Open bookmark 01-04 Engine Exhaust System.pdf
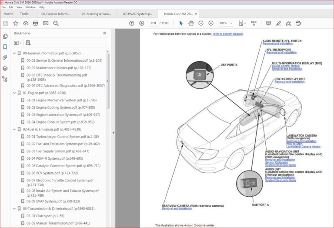The image size is (334, 228). (60, 122)
